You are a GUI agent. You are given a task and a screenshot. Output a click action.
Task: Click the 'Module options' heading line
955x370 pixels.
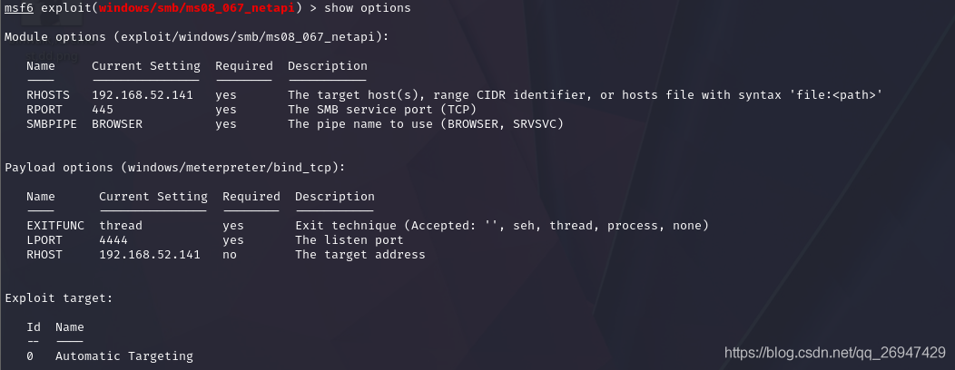click(x=197, y=37)
